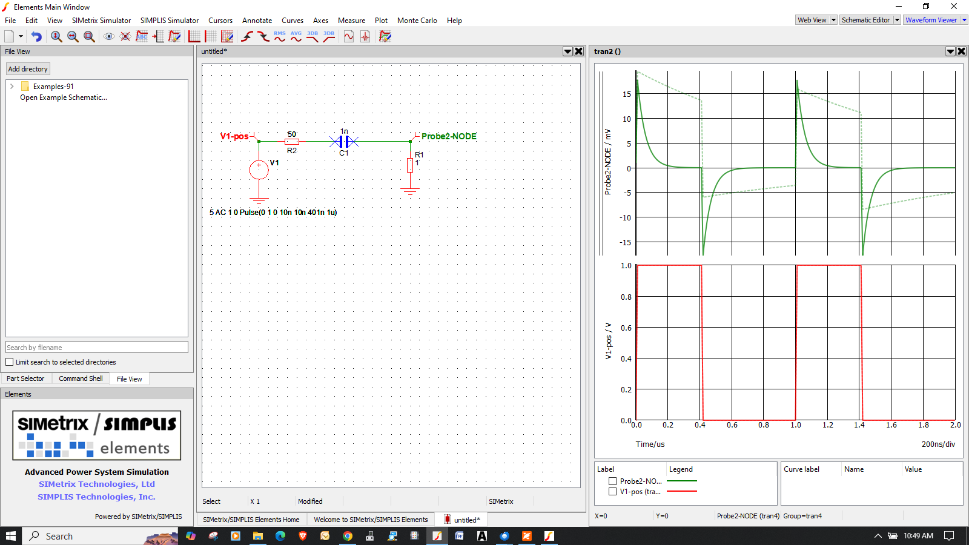The height and width of the screenshot is (545, 969).
Task: Open the untitled schematic pane dropdown arrow
Action: pos(568,51)
